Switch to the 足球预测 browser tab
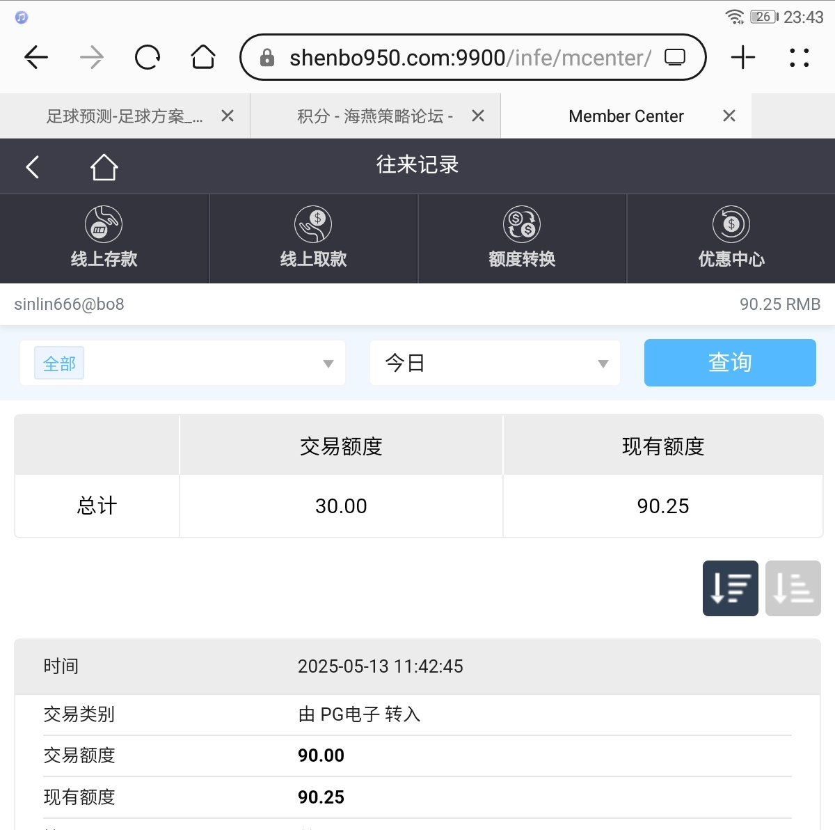Screen dimensions: 835x830 124,116
